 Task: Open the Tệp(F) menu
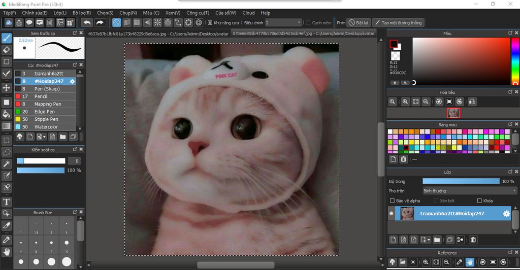[x=9, y=13]
